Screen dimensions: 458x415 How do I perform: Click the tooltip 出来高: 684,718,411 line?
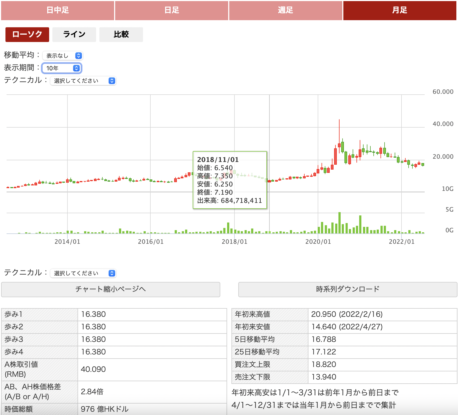pos(230,201)
